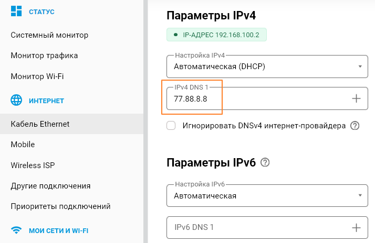Add IPv6 DNS server with plus icon
The height and width of the screenshot is (243, 375).
(356, 227)
